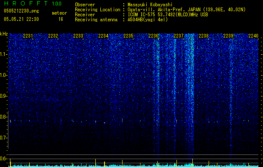Click the 2232 time marker

pyautogui.click(x=53, y=35)
